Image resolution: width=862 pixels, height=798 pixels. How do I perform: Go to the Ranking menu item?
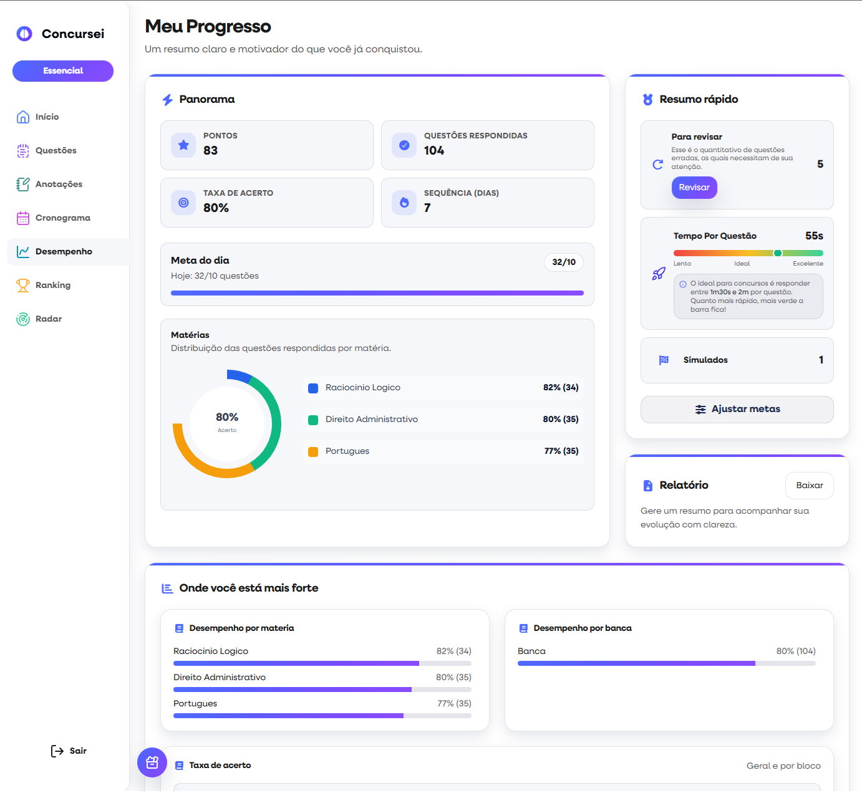tap(53, 285)
